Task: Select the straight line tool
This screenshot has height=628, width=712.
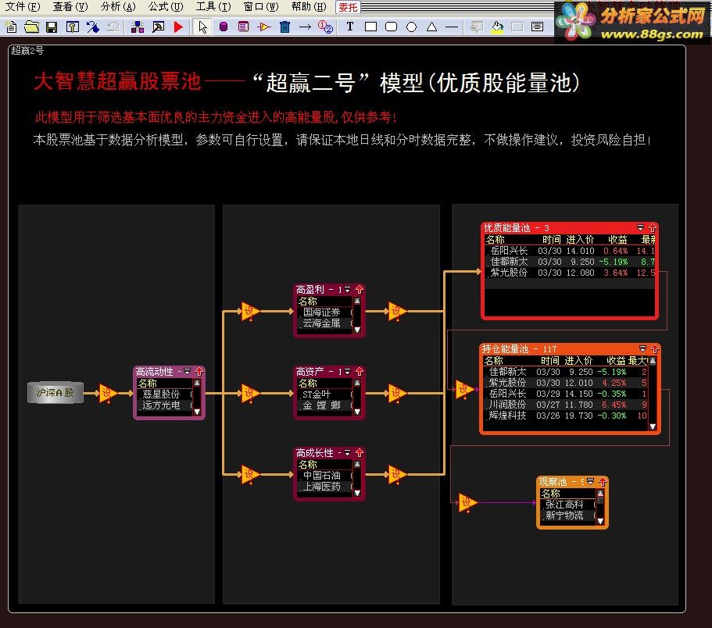Action: click(452, 27)
